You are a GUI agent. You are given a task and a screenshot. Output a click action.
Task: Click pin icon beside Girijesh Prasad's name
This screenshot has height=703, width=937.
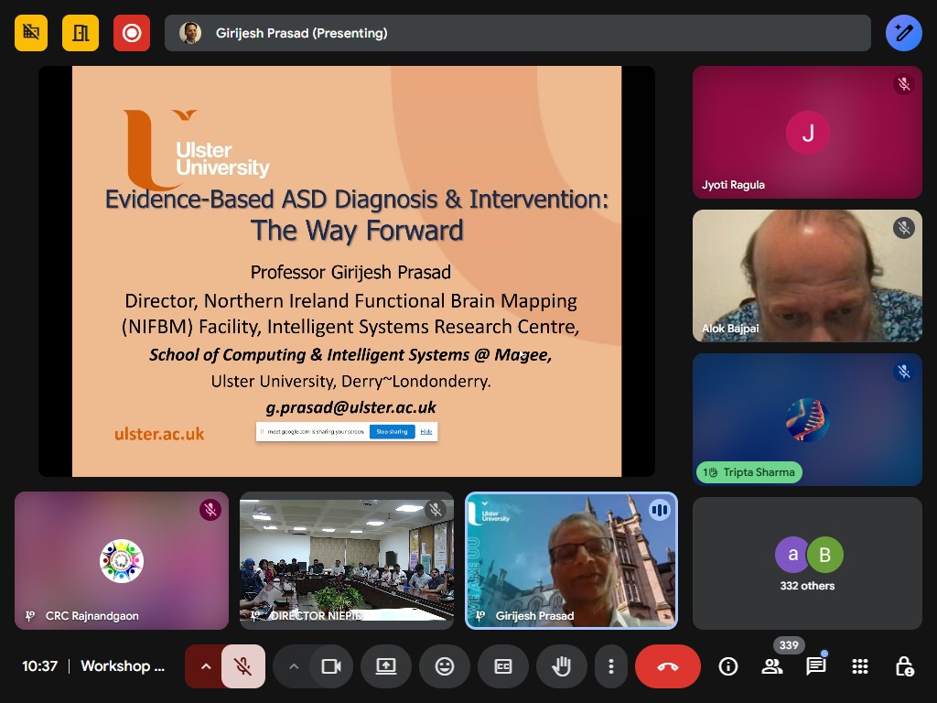pyautogui.click(x=479, y=616)
